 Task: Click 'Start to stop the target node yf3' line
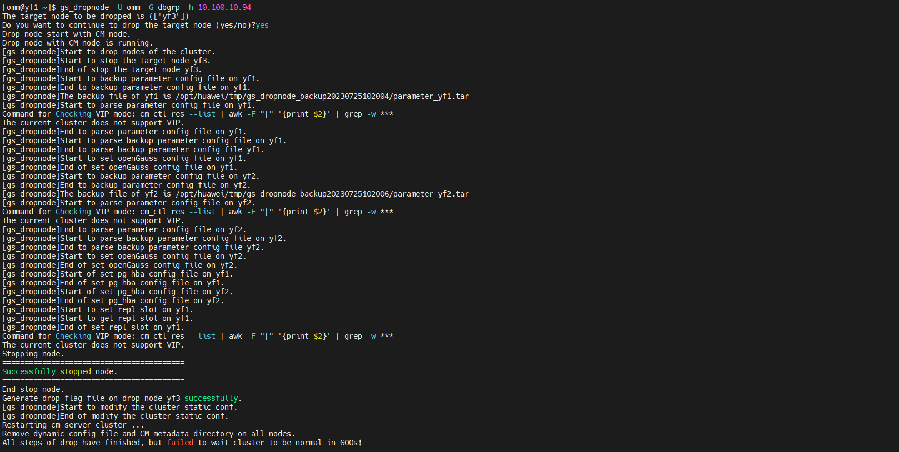pos(107,61)
